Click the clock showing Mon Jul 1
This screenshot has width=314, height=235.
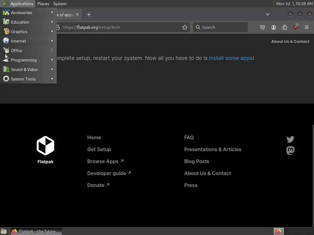coord(294,4)
